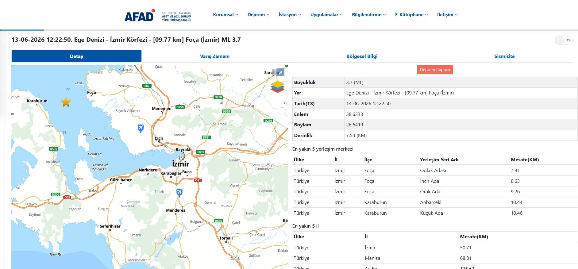This screenshot has height=269, width=578.
Task: Click the Urla label on the map
Action: pyautogui.click(x=93, y=190)
